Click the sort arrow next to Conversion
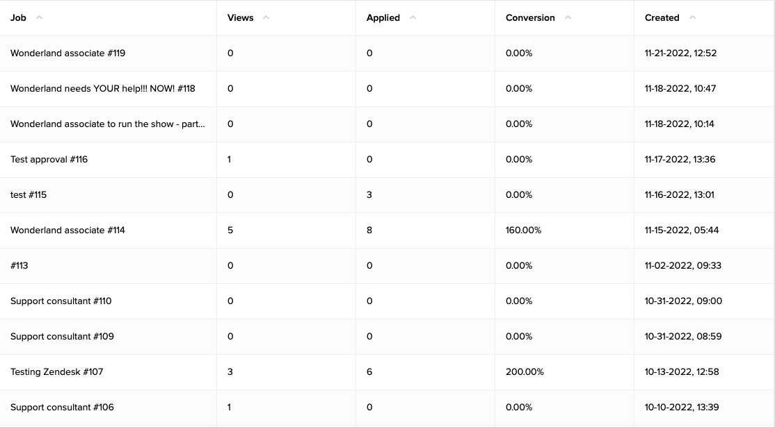The image size is (775, 427). point(567,17)
